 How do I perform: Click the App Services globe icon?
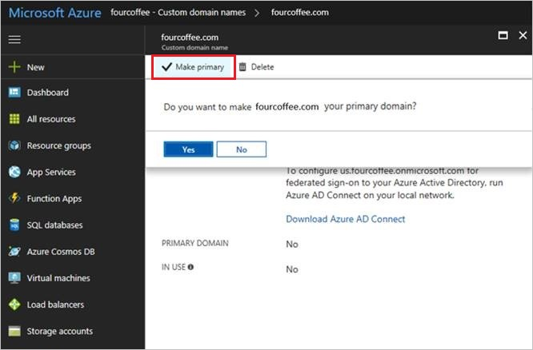14,172
